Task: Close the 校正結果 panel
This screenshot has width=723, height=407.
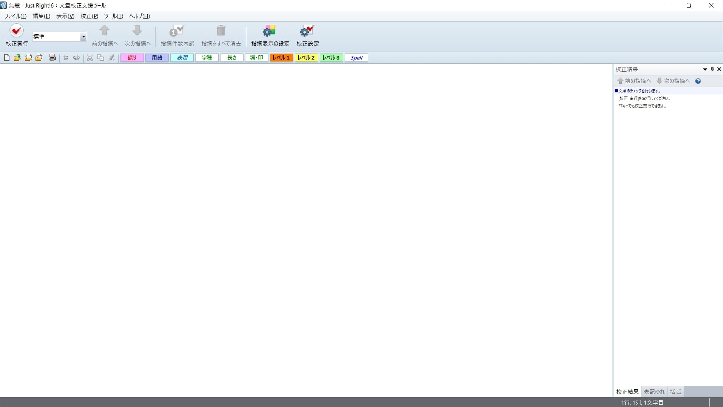Action: (719, 69)
